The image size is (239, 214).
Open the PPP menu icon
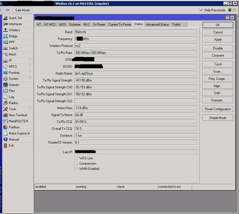point(6,42)
